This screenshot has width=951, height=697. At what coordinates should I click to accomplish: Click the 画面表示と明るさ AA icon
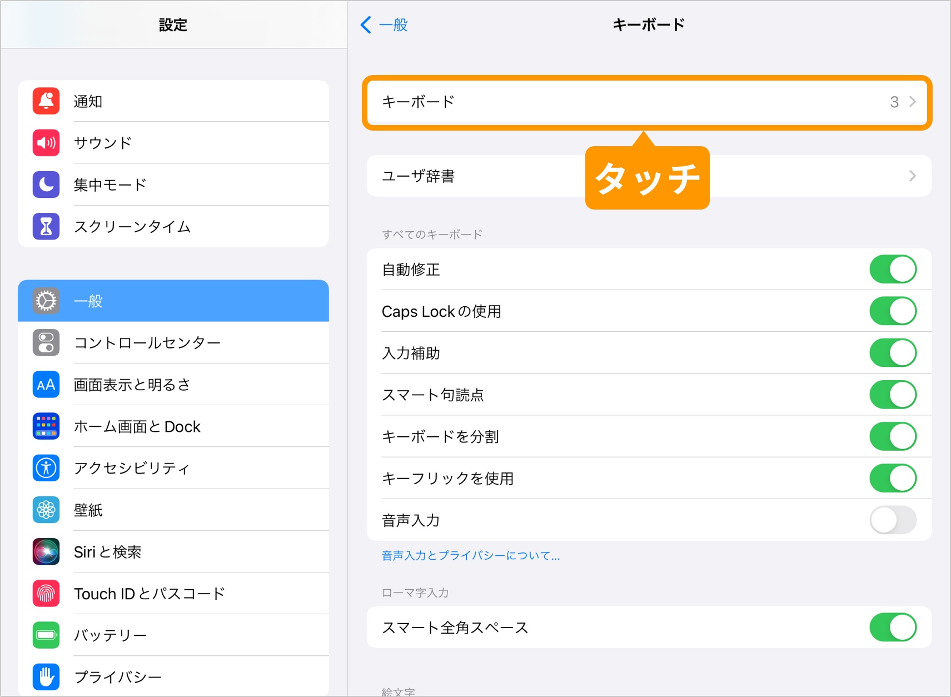click(46, 384)
